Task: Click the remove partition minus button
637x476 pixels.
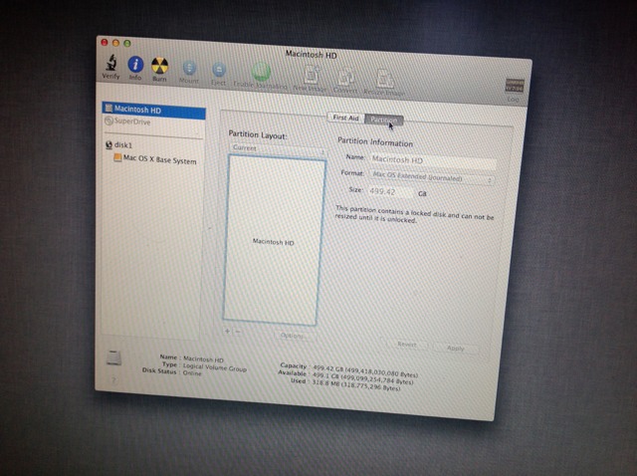Action: [x=238, y=332]
